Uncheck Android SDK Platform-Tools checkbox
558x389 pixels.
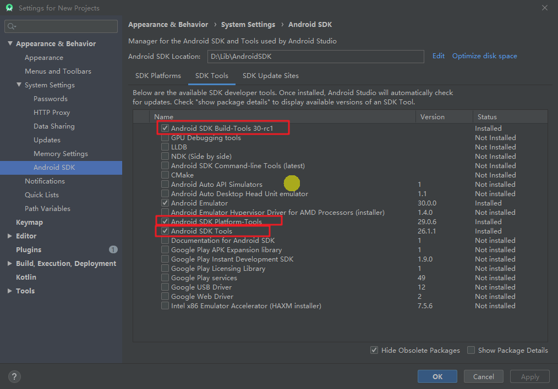point(165,221)
